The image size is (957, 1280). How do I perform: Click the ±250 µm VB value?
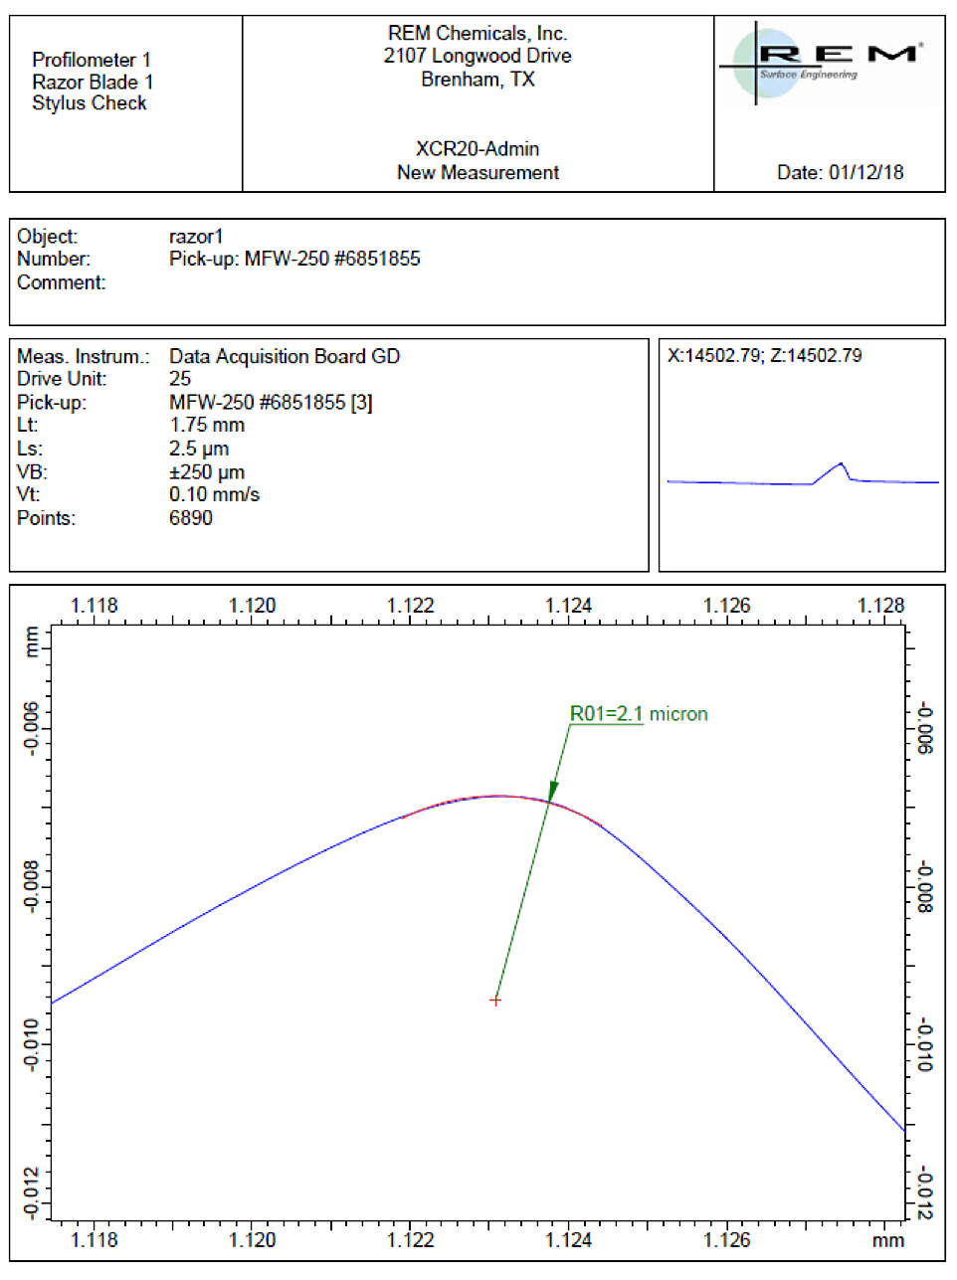pos(207,472)
